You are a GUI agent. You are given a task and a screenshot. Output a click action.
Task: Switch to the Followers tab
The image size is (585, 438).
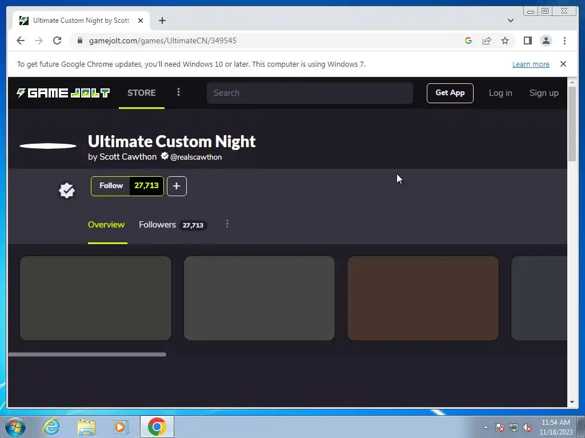(x=173, y=225)
